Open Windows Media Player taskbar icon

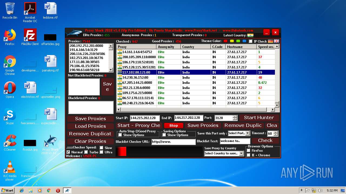(x=40, y=190)
